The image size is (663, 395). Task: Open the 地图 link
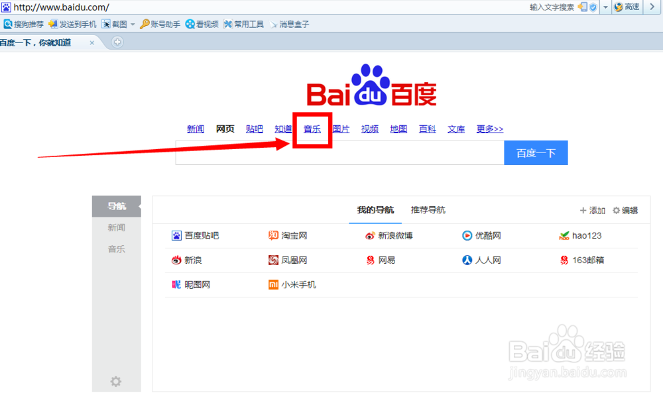pyautogui.click(x=398, y=129)
